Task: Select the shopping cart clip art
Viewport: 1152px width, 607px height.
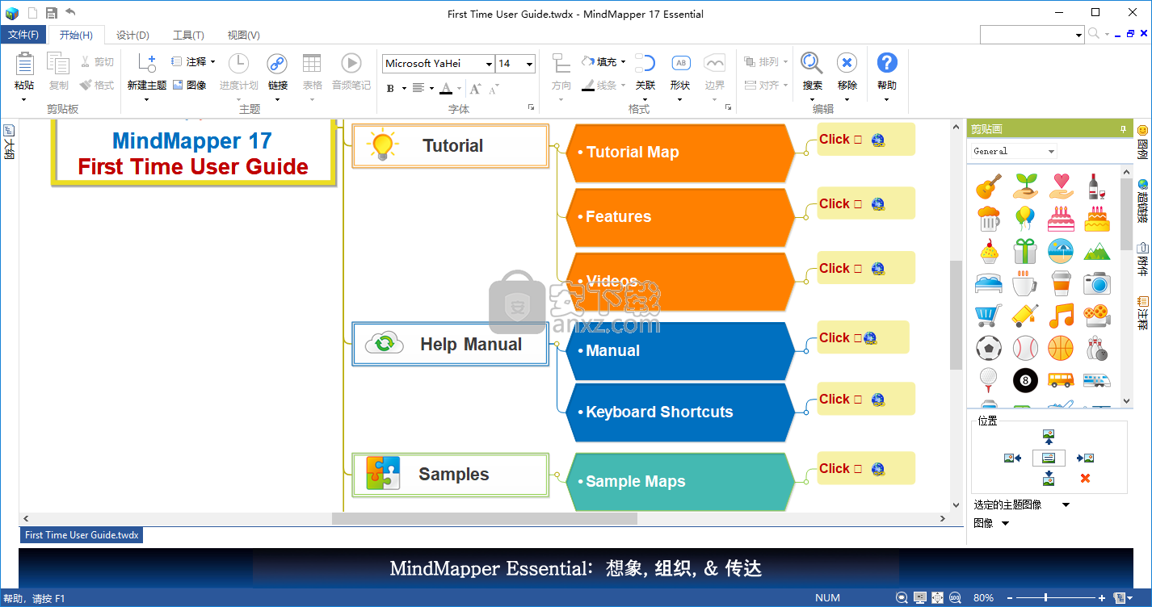Action: point(989,316)
